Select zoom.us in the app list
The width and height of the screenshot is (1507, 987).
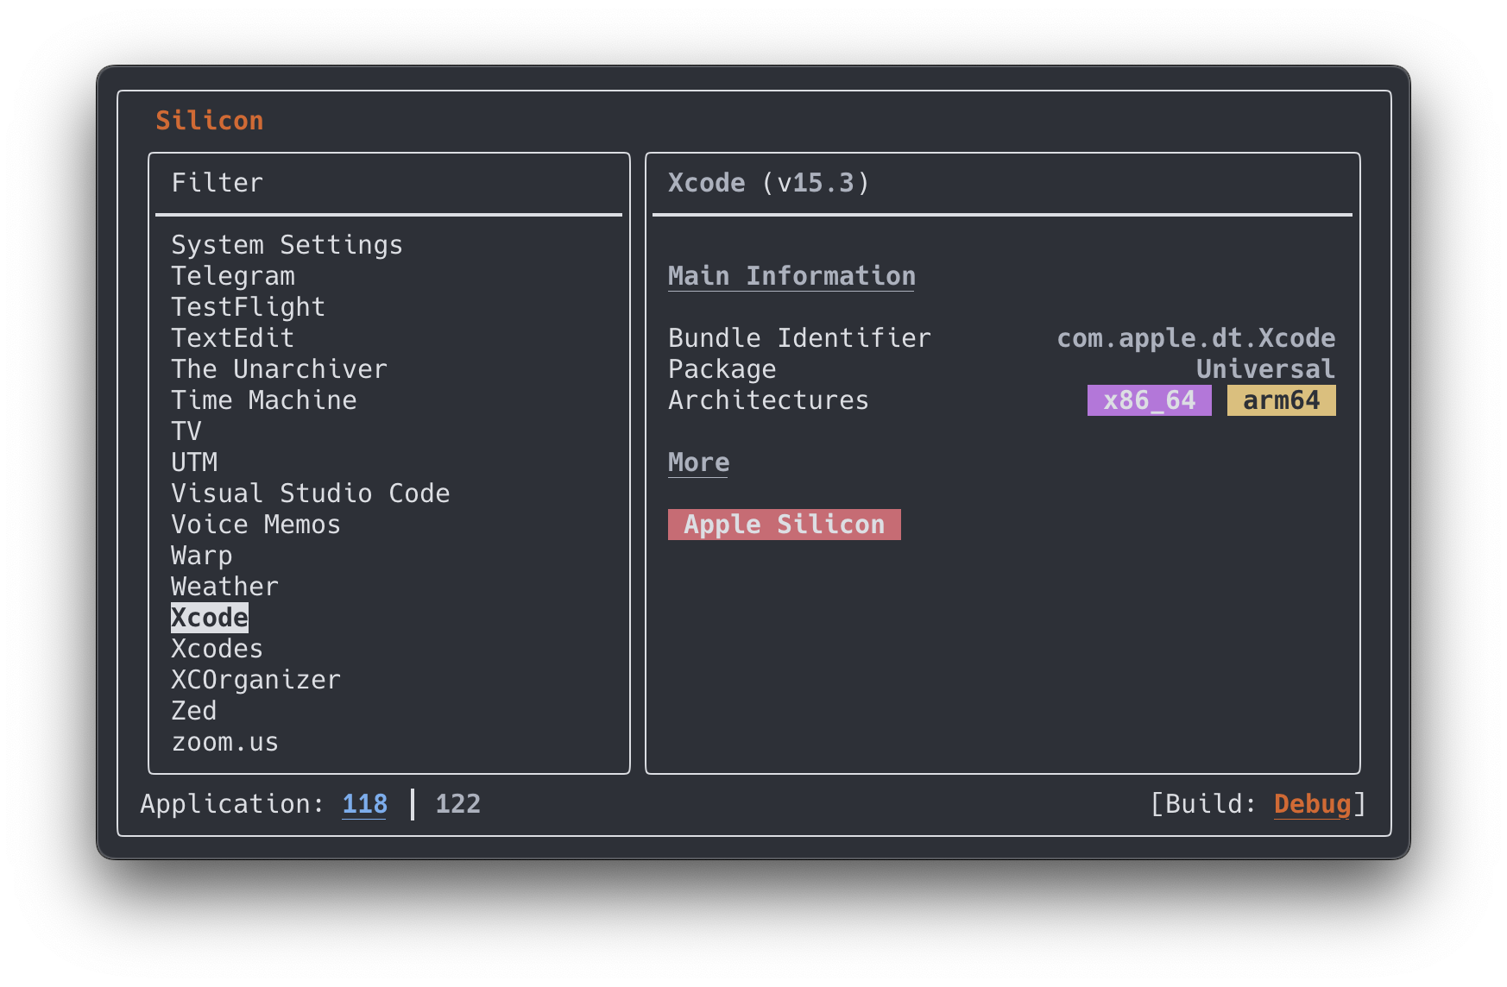[x=225, y=742]
